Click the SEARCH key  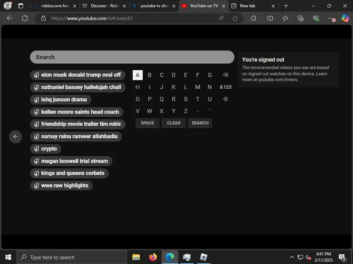tap(200, 123)
